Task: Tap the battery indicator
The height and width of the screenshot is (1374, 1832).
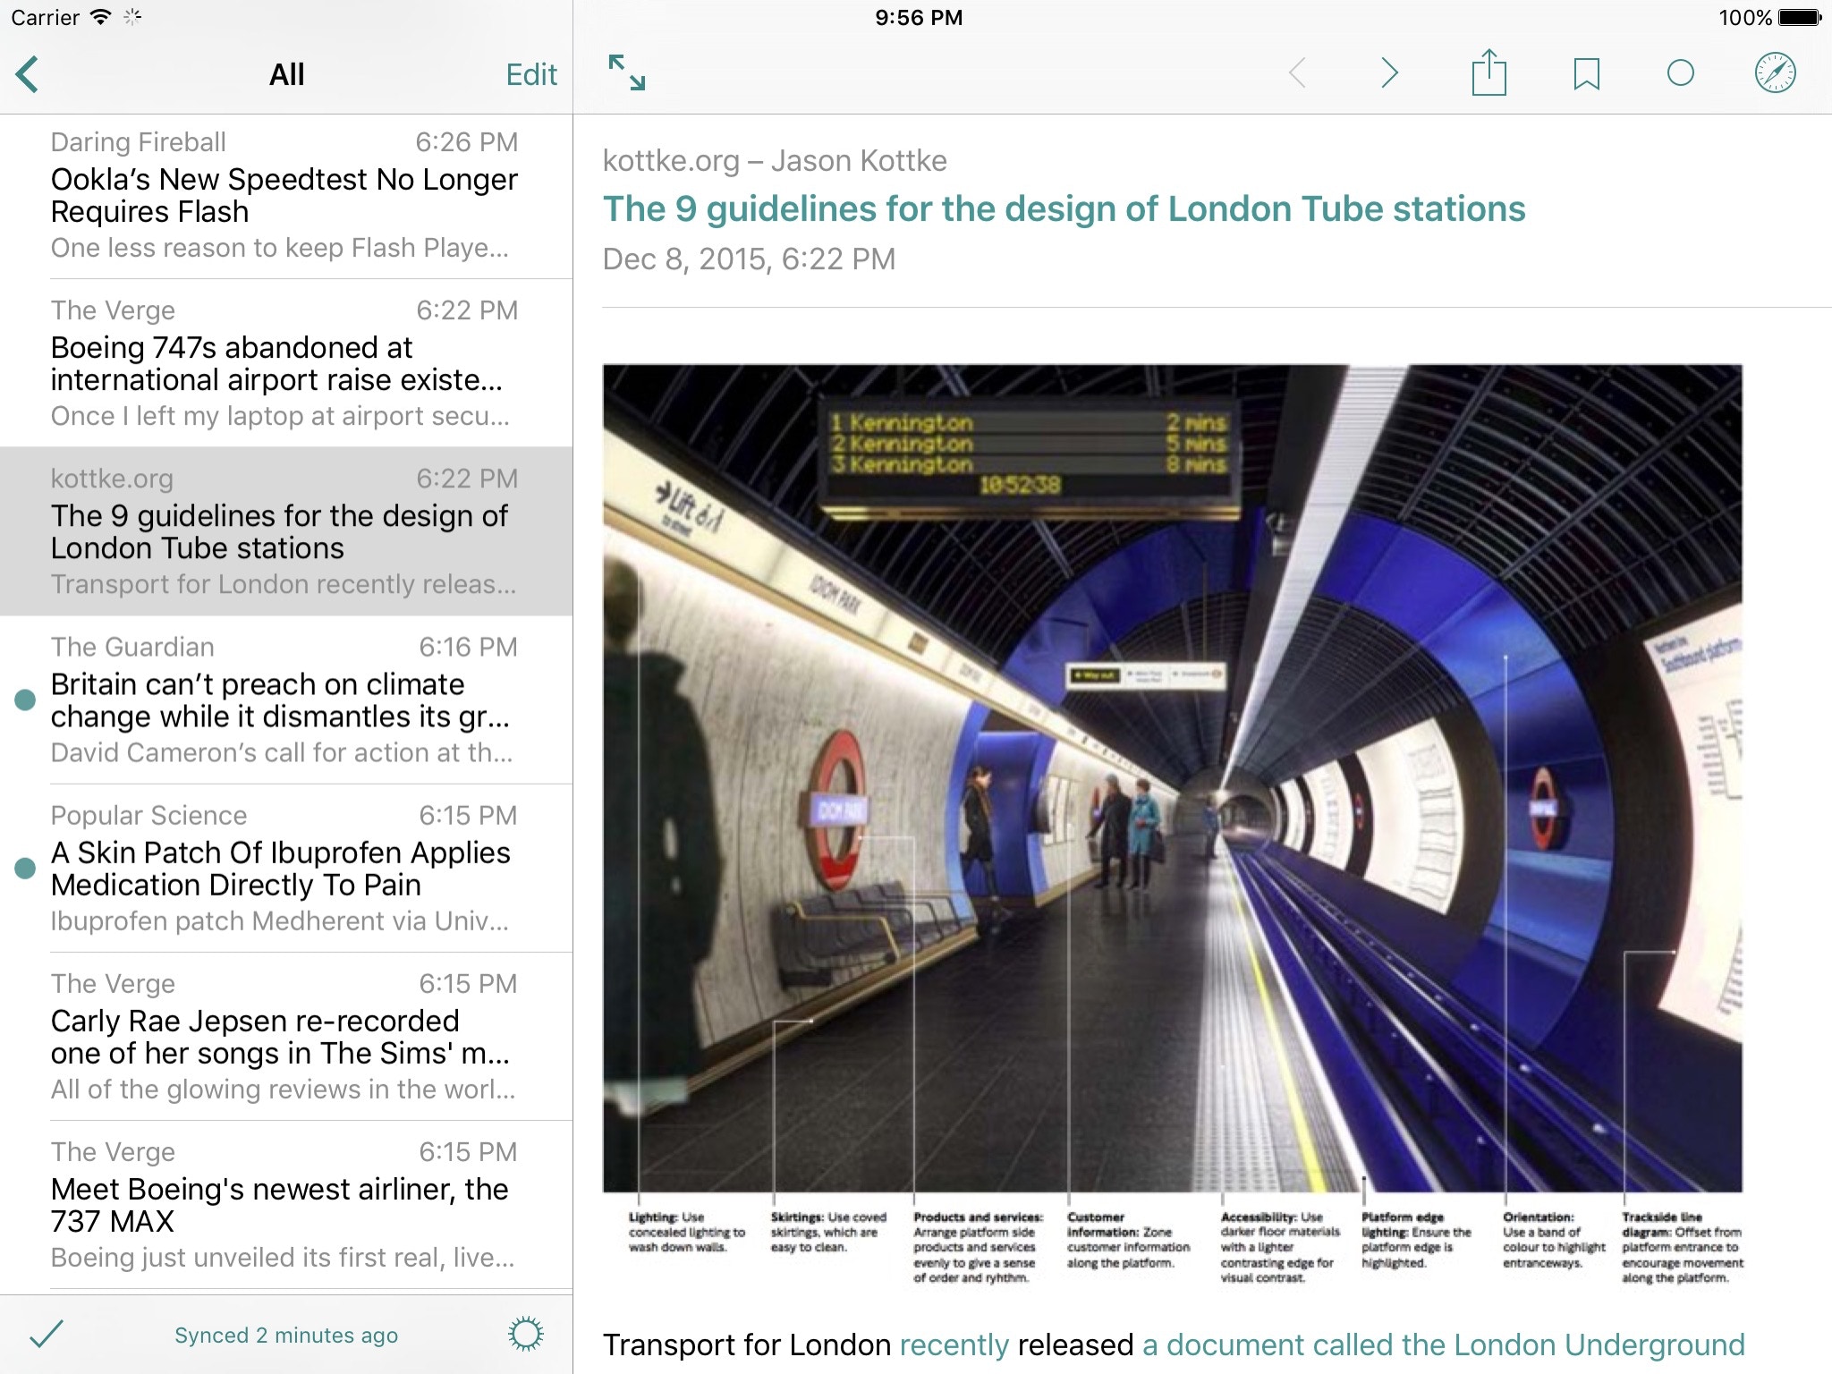Action: tap(1799, 17)
